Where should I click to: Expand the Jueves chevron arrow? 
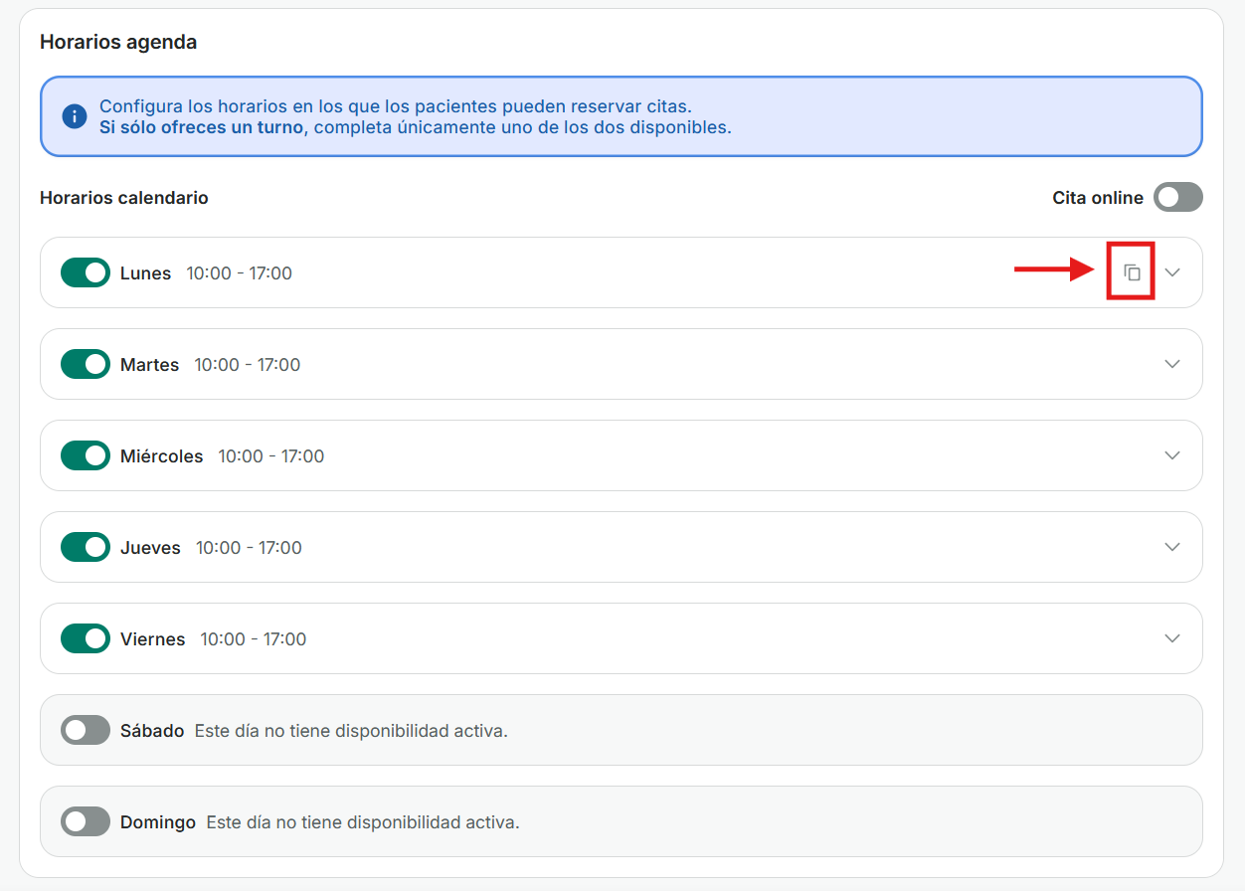click(x=1172, y=547)
